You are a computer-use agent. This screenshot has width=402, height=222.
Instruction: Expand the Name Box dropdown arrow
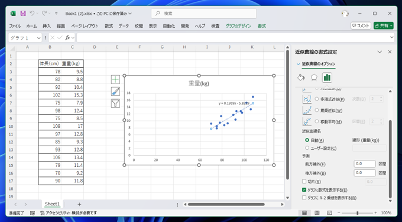point(38,38)
